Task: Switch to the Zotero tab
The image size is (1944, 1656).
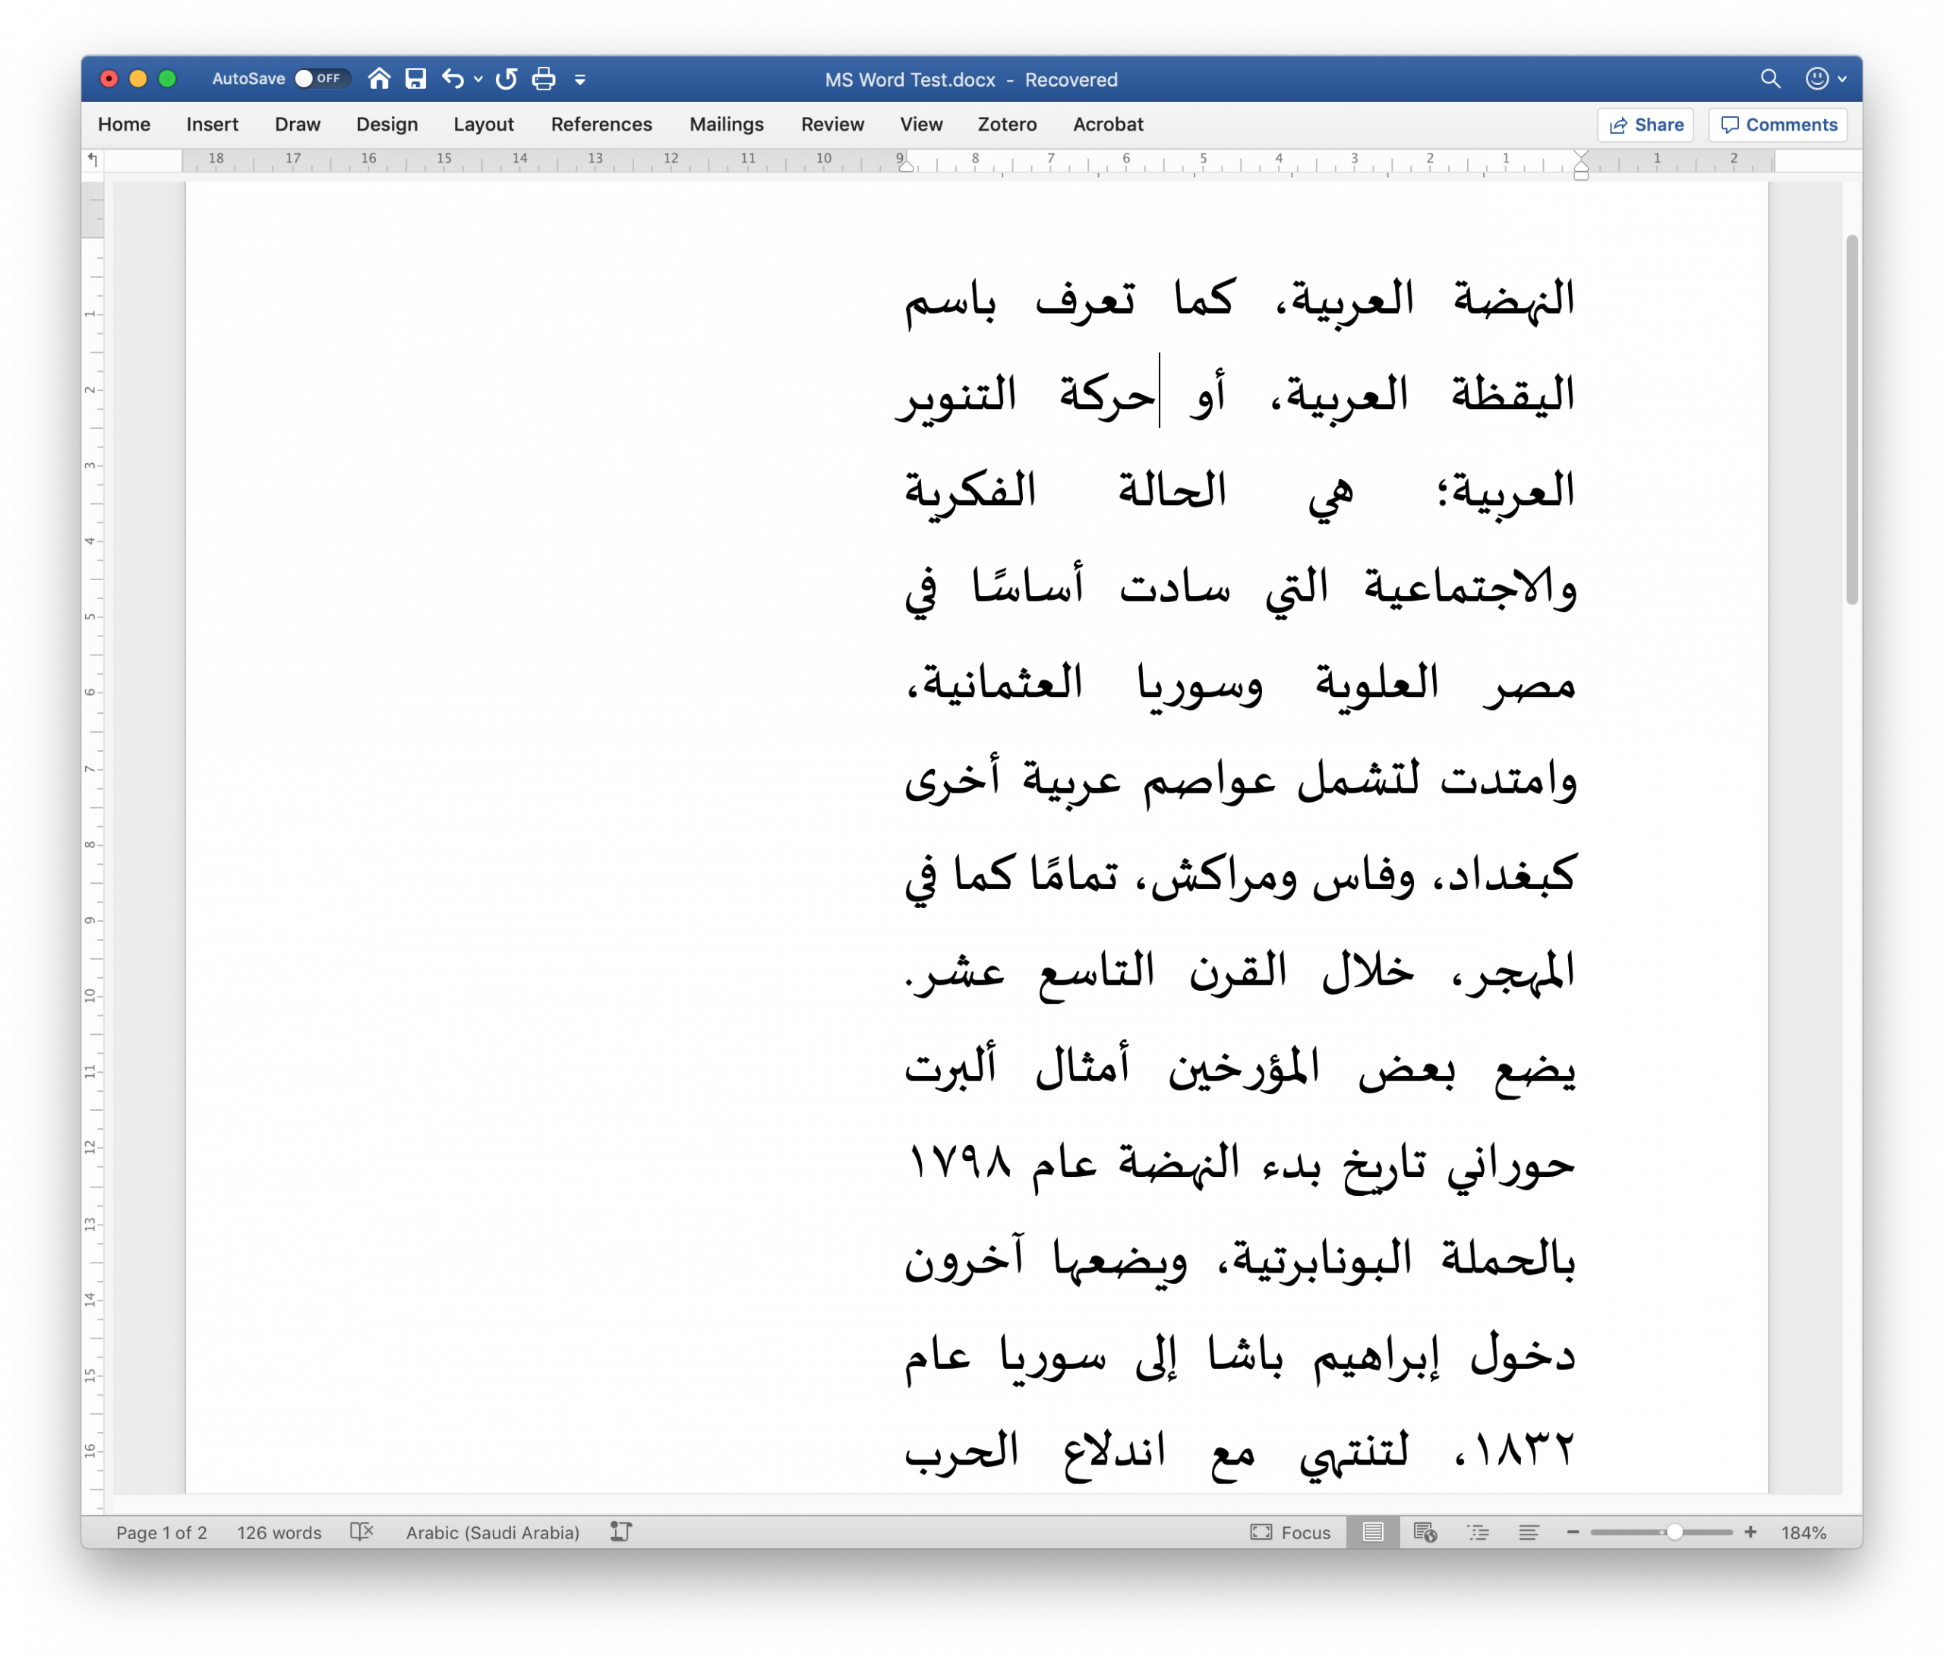Action: [1007, 125]
